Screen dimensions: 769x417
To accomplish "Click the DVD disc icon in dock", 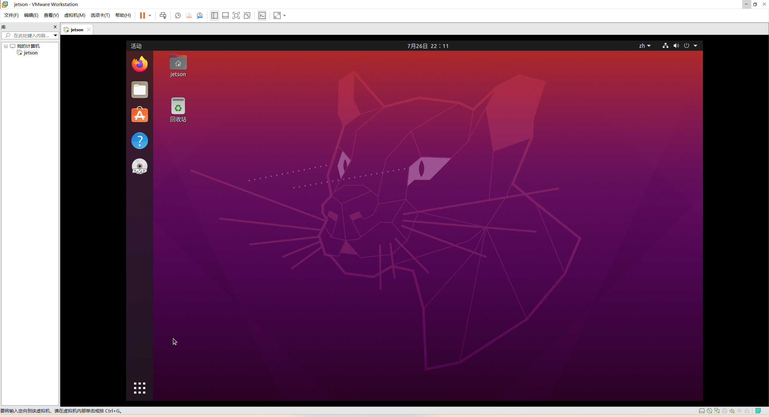I will click(140, 166).
